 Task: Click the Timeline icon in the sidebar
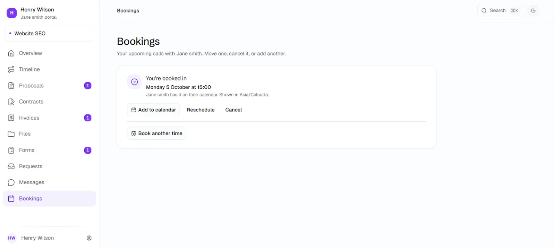11,69
